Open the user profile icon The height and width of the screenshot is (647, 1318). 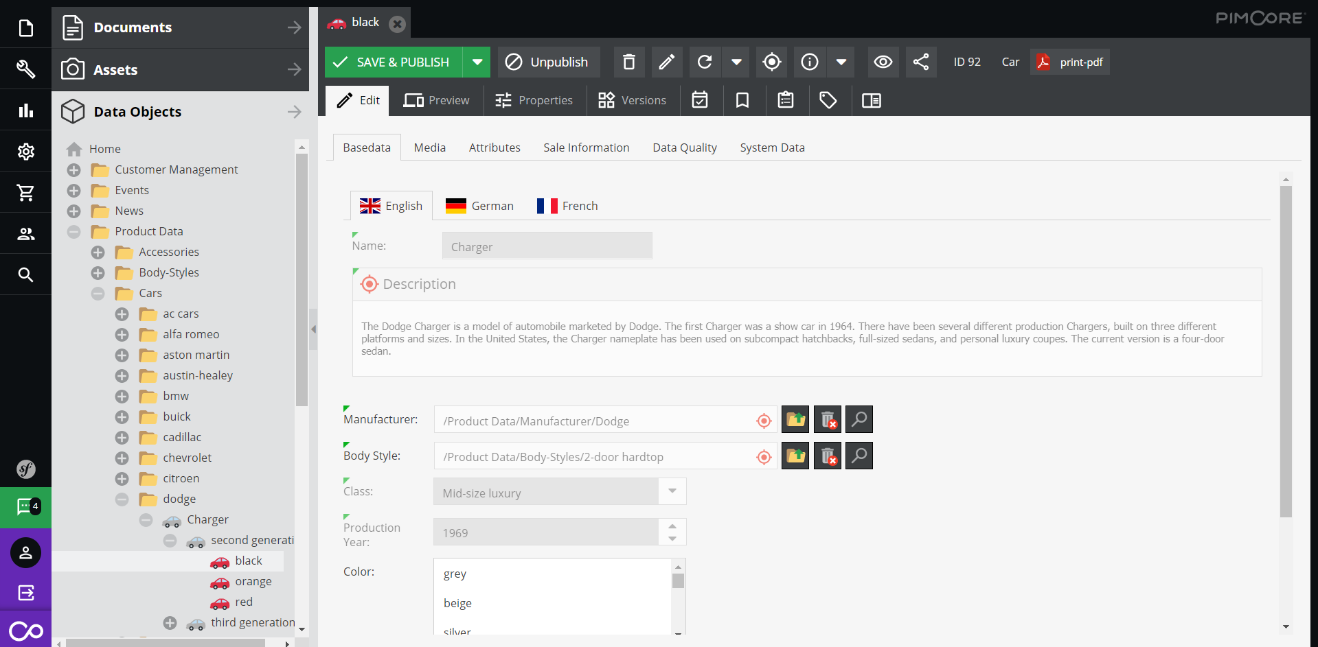(25, 552)
